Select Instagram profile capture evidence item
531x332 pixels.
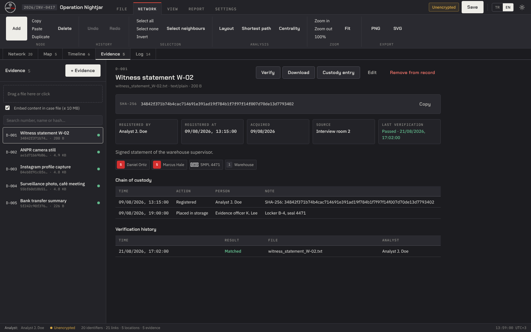53,169
